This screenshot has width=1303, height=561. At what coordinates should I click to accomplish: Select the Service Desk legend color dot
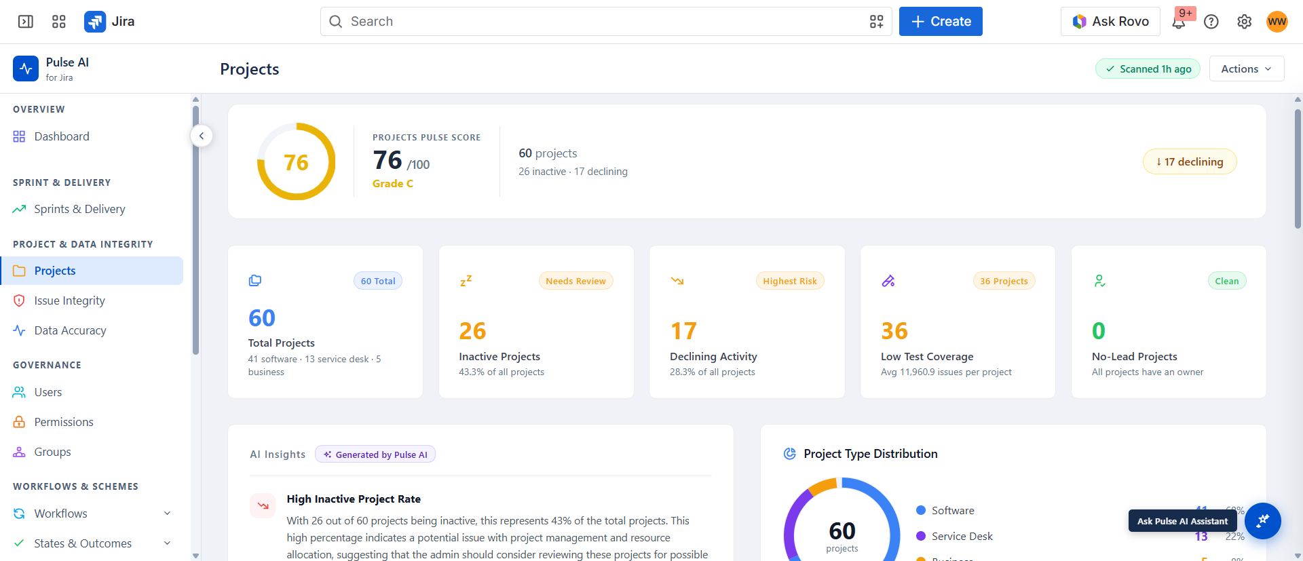921,536
